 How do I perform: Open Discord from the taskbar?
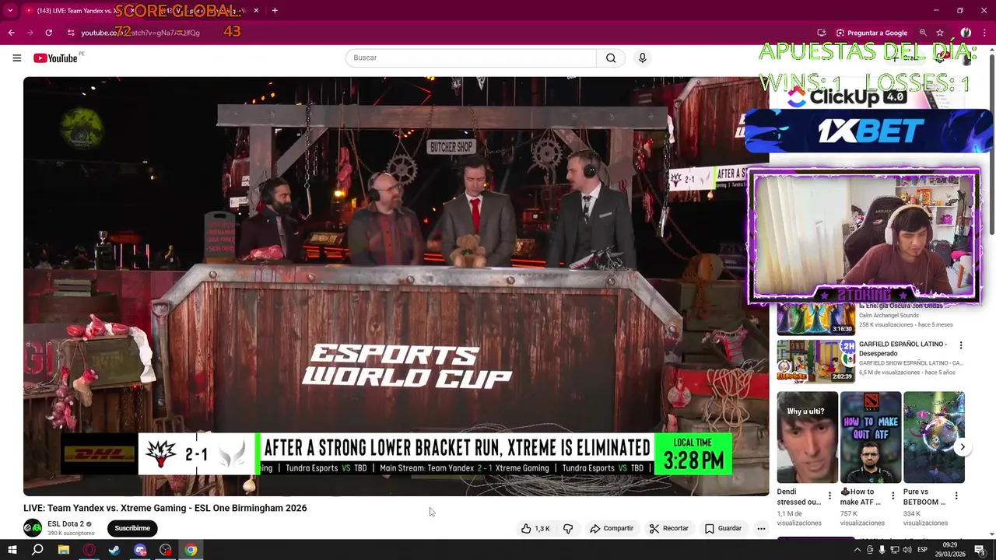[x=140, y=550]
